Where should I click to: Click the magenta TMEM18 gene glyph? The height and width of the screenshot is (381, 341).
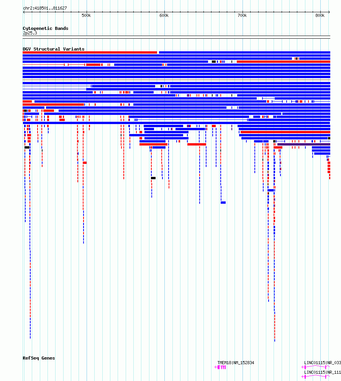[220, 367]
